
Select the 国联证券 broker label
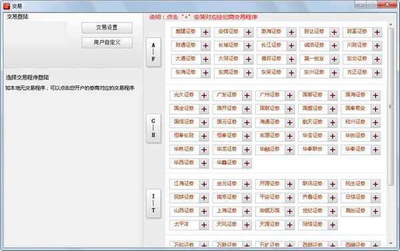(269, 109)
